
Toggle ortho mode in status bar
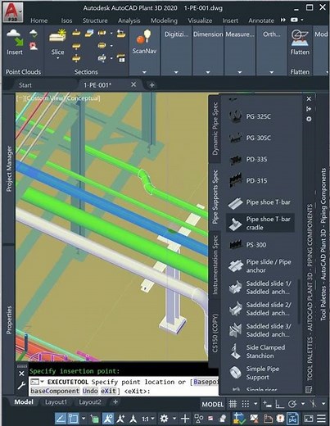279,404
